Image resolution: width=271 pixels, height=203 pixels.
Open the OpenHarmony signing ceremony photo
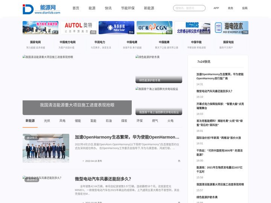[x=46, y=148]
